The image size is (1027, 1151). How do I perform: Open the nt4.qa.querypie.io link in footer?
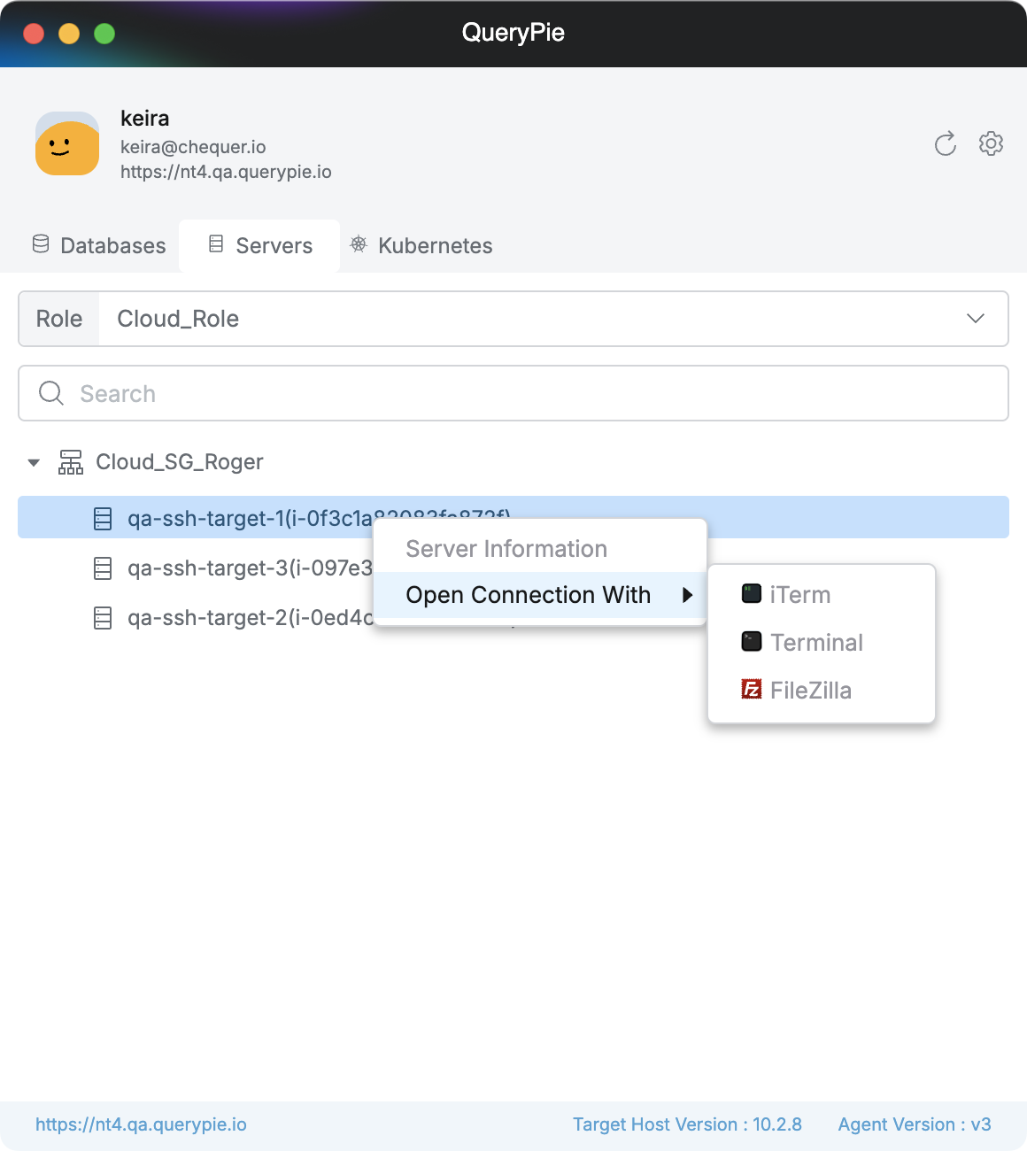(x=141, y=1124)
